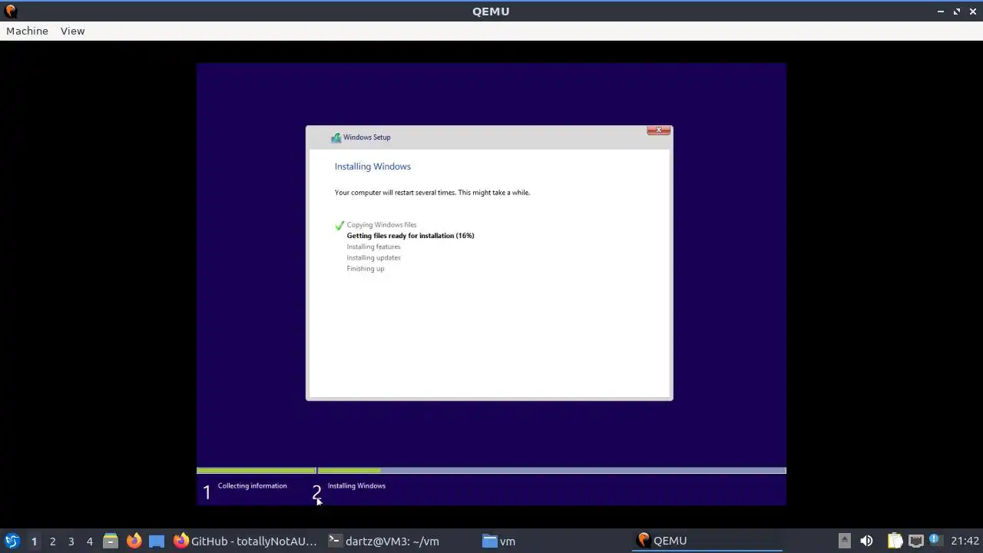The width and height of the screenshot is (983, 553).
Task: Click the 'Installing updates' step text
Action: pyautogui.click(x=373, y=257)
